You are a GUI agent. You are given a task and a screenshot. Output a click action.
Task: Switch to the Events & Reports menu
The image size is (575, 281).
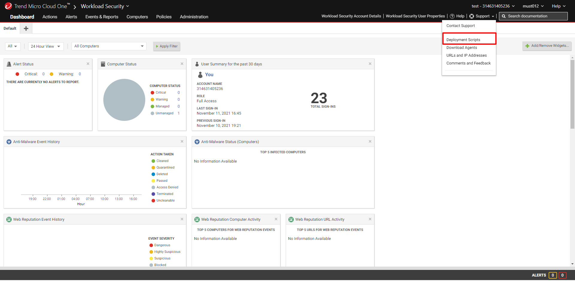[x=102, y=16]
